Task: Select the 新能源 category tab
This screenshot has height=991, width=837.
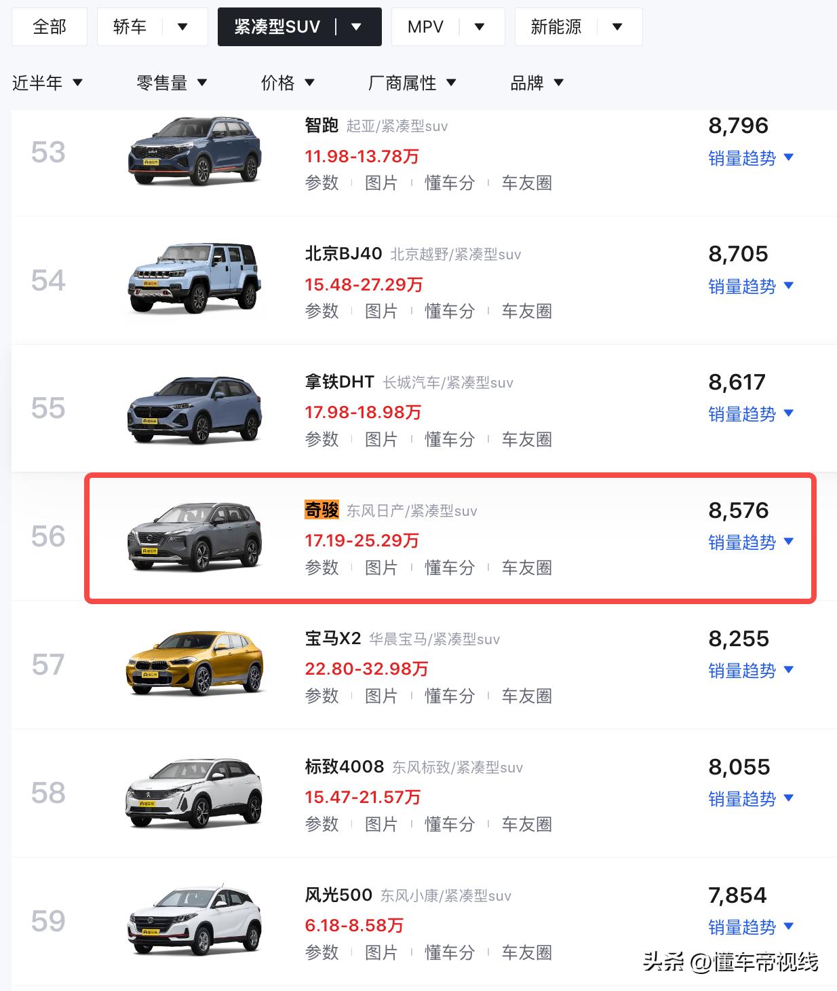Action: [556, 27]
